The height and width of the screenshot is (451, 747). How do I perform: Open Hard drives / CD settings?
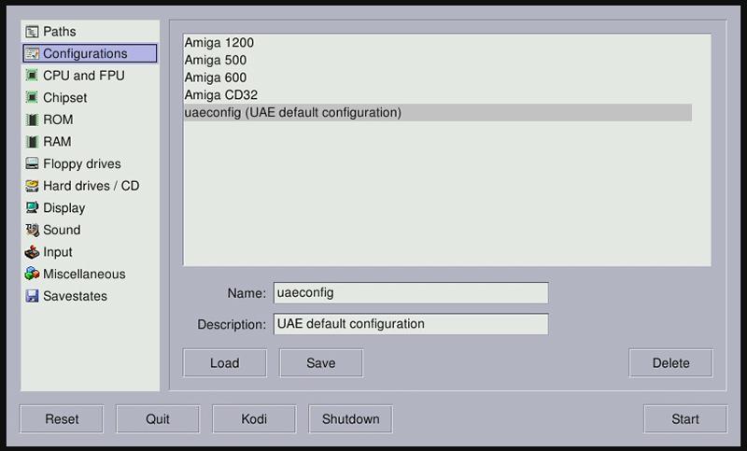[x=90, y=186]
